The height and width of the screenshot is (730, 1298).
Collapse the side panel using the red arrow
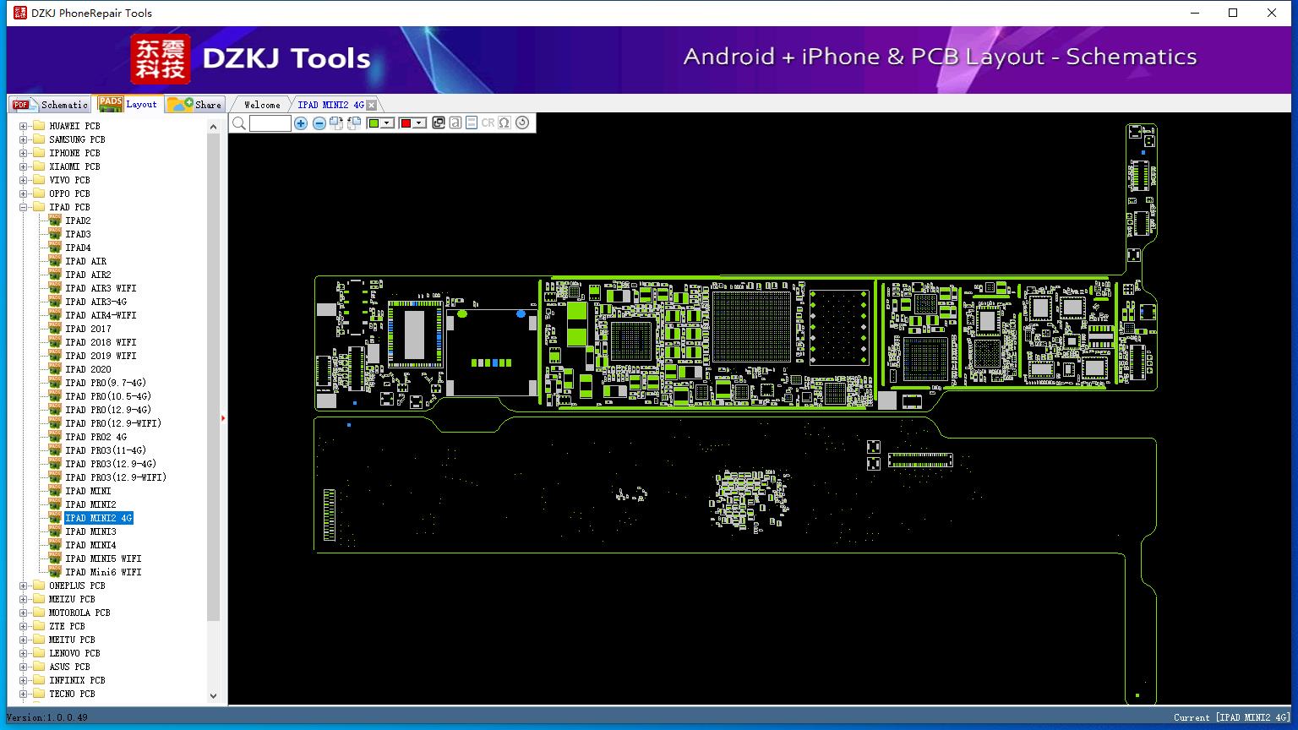[223, 418]
